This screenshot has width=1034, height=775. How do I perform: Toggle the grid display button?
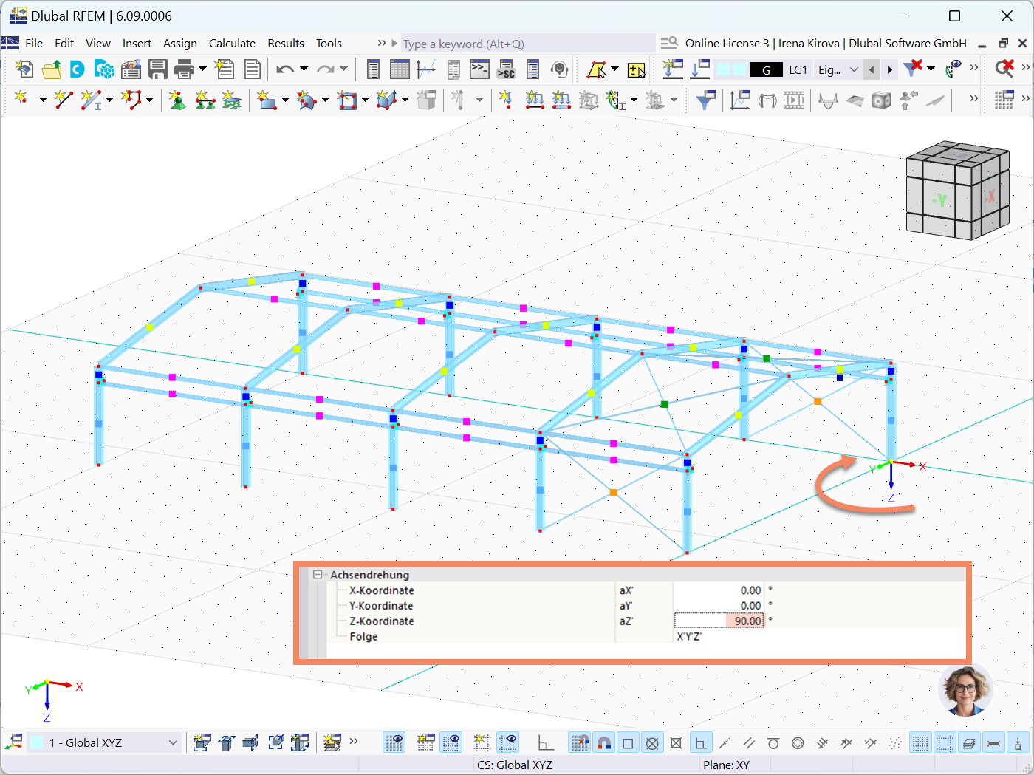(x=920, y=742)
